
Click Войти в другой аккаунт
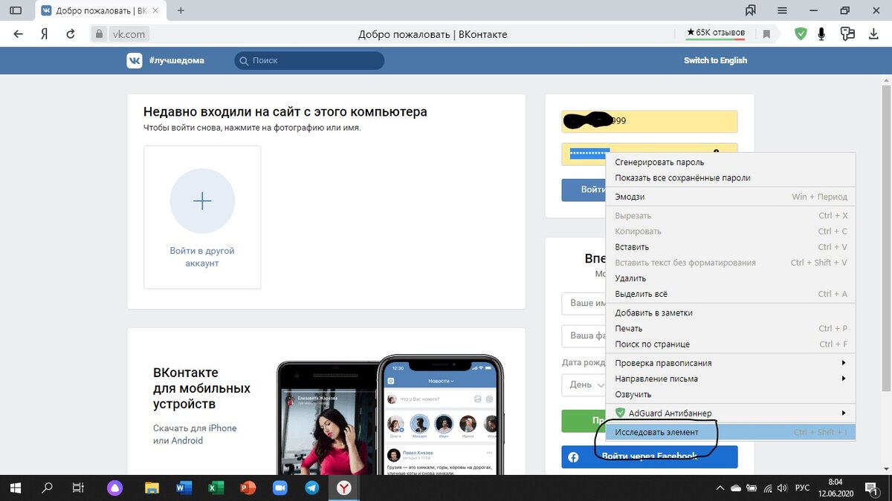point(202,257)
